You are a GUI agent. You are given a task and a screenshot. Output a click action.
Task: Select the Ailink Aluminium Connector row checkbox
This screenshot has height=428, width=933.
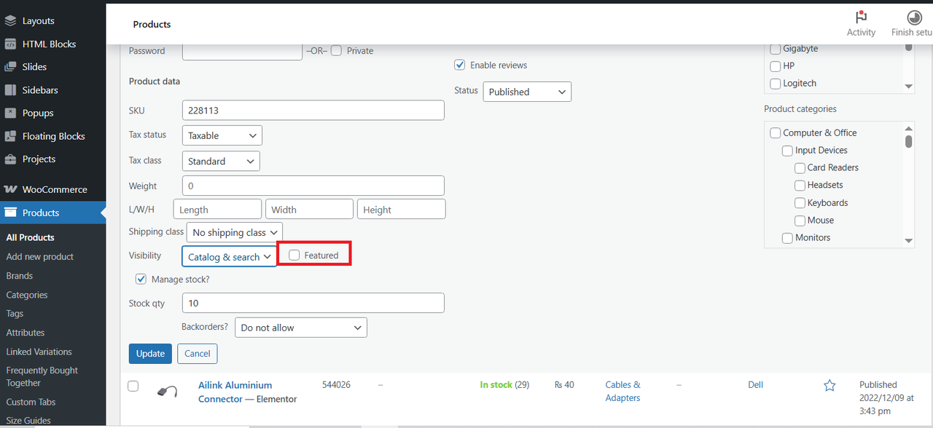tap(133, 386)
